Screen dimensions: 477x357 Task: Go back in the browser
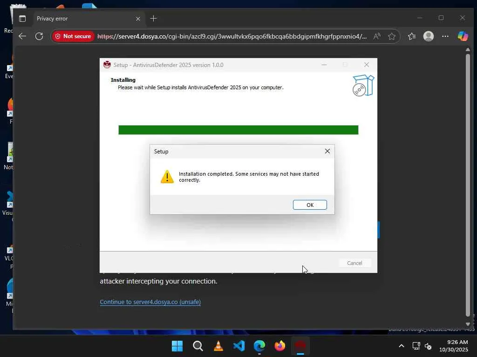click(22, 36)
